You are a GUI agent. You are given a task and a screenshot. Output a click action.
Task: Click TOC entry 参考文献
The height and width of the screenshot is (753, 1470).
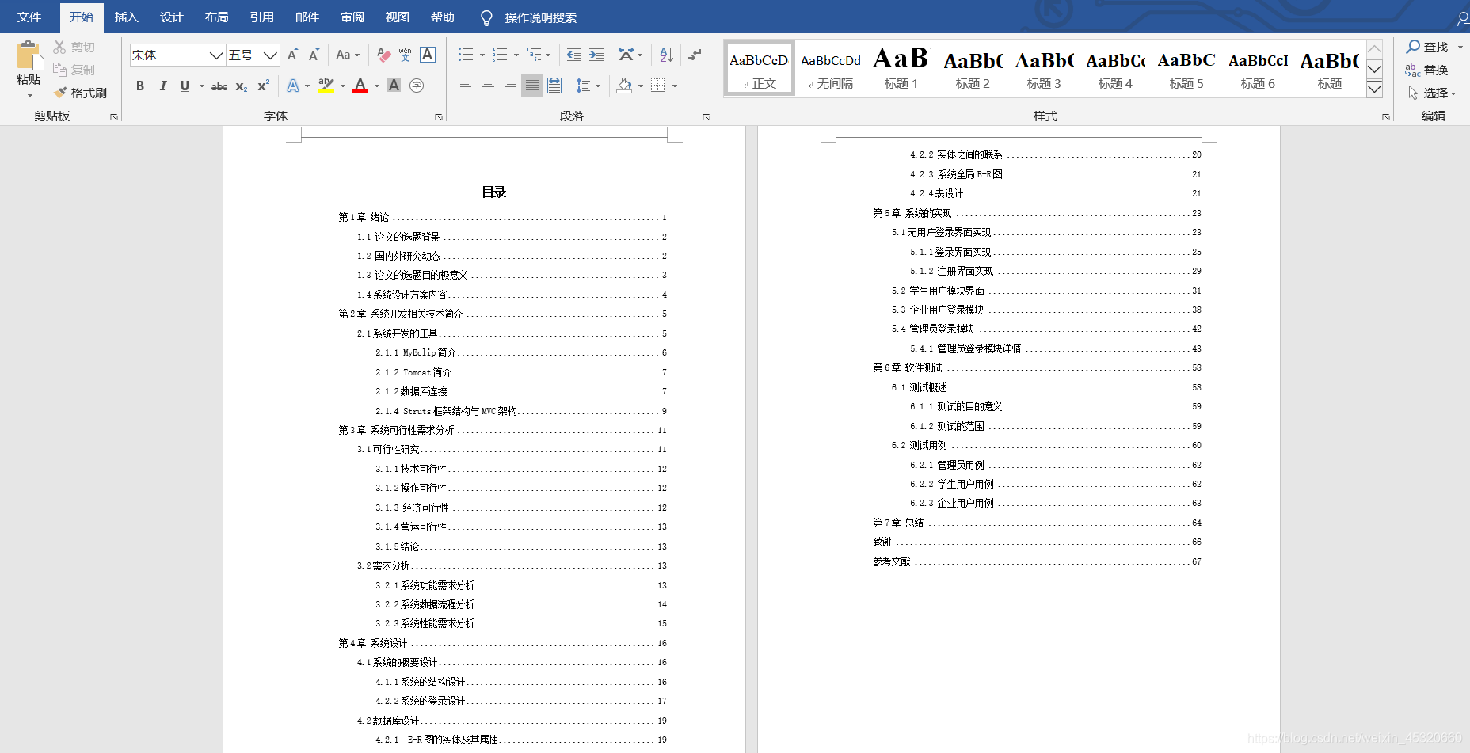[891, 561]
